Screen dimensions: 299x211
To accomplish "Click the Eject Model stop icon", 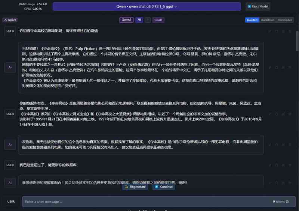I will [x=249, y=6].
